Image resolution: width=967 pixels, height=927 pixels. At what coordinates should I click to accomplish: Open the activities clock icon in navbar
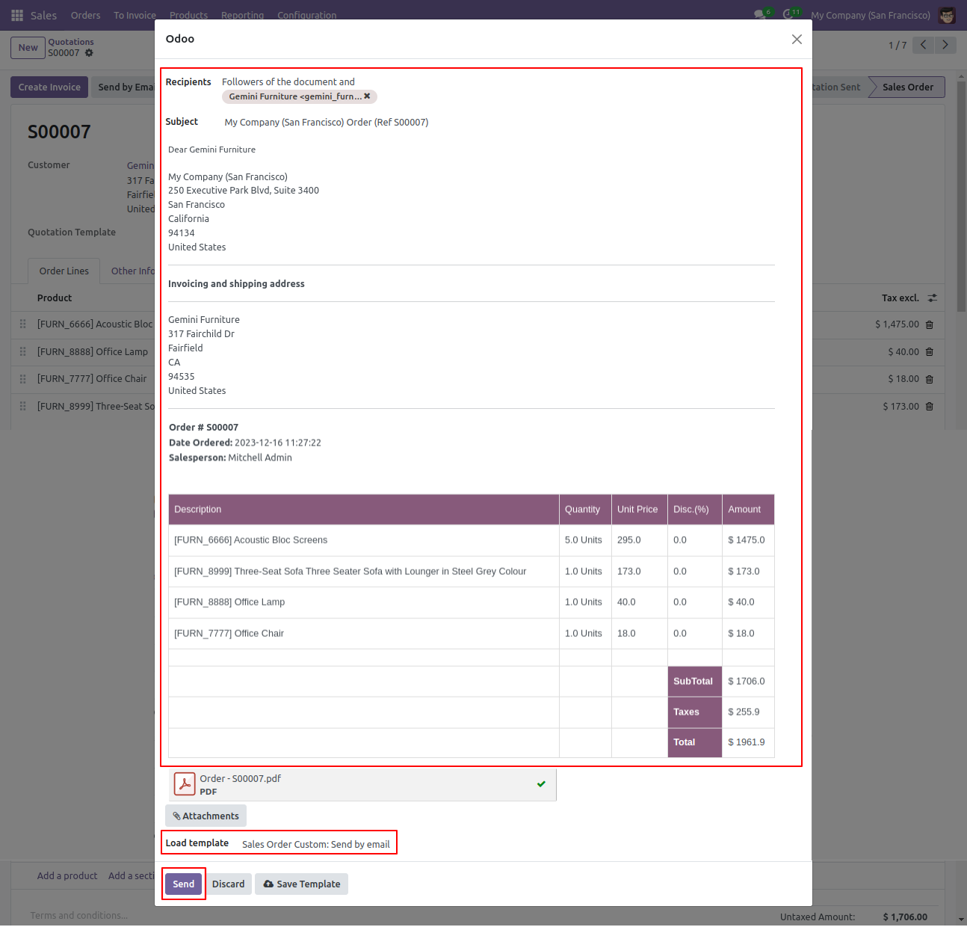(x=789, y=15)
